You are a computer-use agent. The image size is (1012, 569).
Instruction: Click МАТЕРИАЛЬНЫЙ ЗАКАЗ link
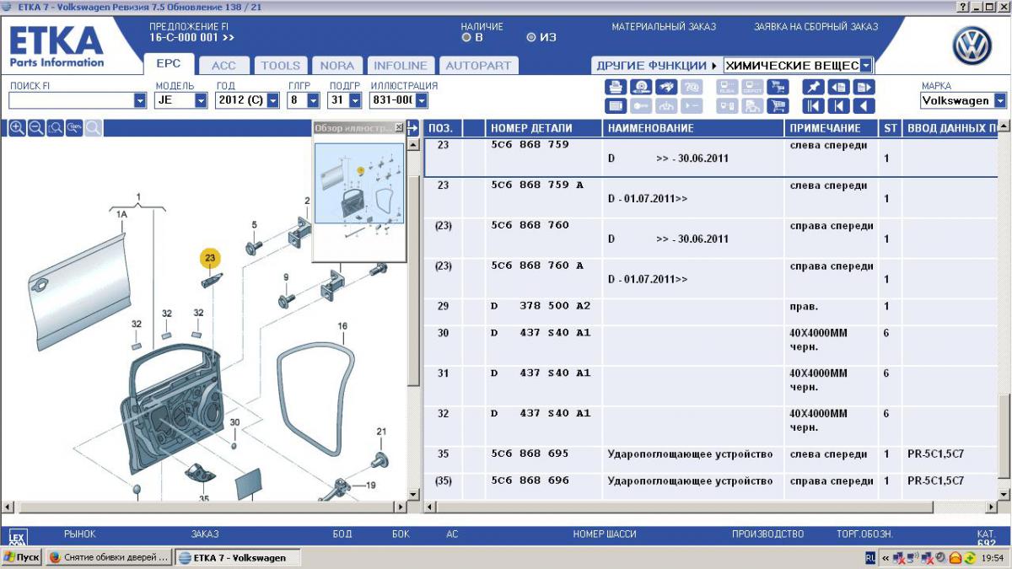click(x=664, y=27)
